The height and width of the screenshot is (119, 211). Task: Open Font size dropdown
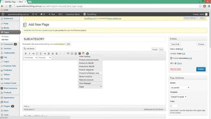click(45, 58)
